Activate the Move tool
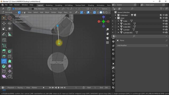Image resolution: width=169 pixels, height=95 pixels. click(4, 23)
